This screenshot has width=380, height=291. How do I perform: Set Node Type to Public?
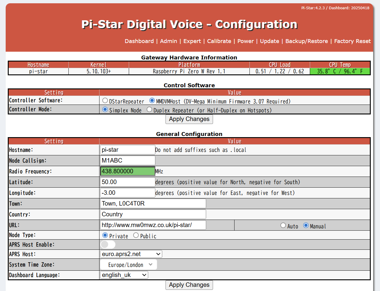click(x=136, y=235)
